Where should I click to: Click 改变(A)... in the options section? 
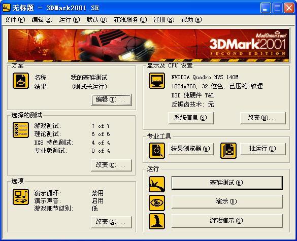[111, 222]
